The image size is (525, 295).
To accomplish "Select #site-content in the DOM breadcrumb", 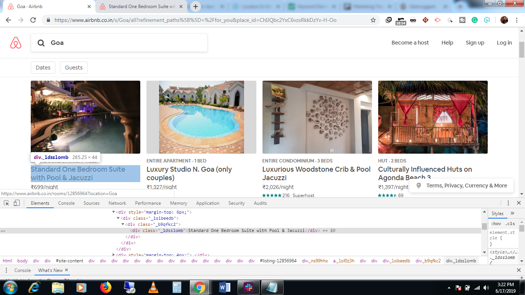I will pos(70,261).
